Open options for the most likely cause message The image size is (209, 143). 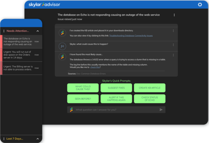[173, 55]
